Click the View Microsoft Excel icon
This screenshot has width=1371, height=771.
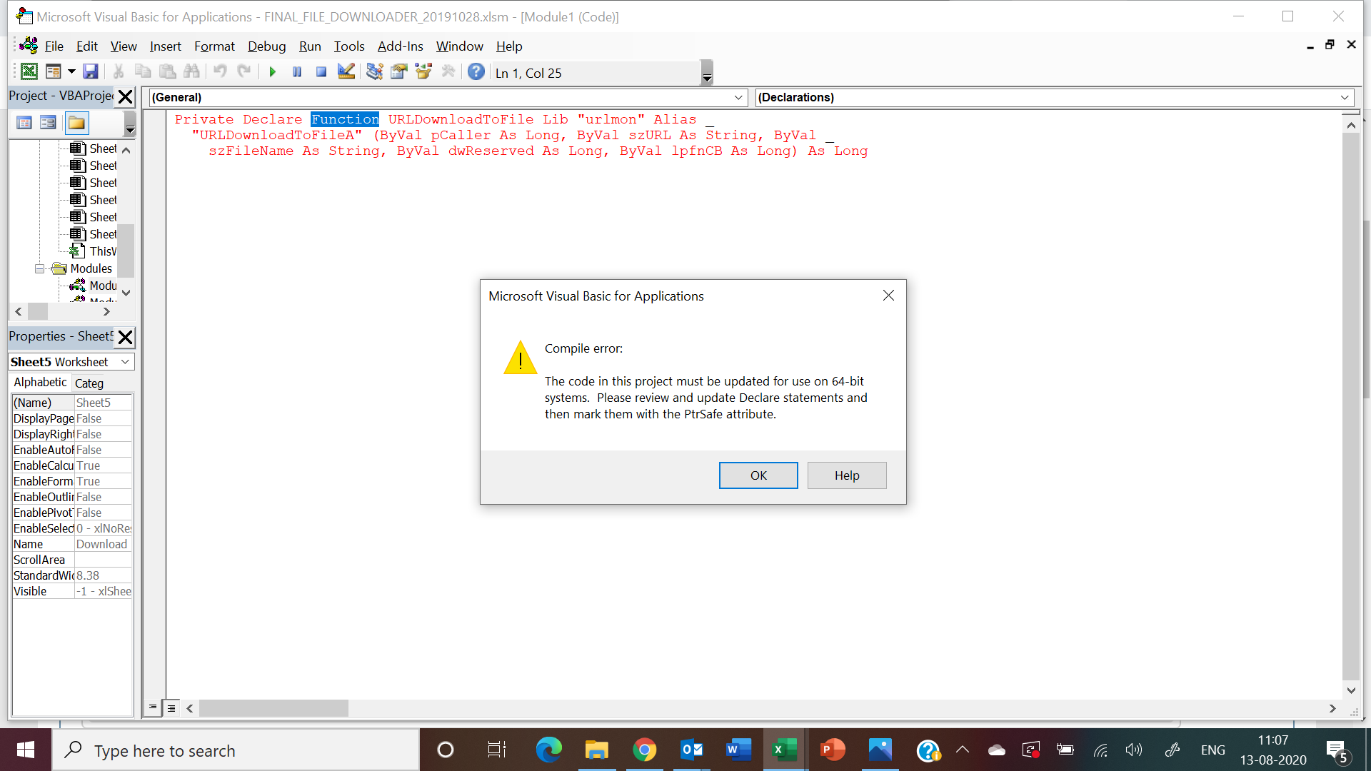click(29, 71)
